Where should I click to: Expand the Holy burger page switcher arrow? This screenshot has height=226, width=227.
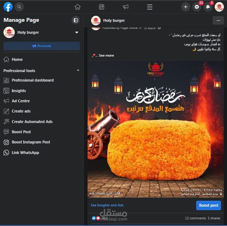(77, 32)
